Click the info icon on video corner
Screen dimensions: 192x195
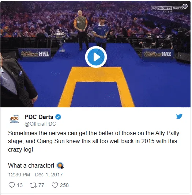click(x=185, y=6)
